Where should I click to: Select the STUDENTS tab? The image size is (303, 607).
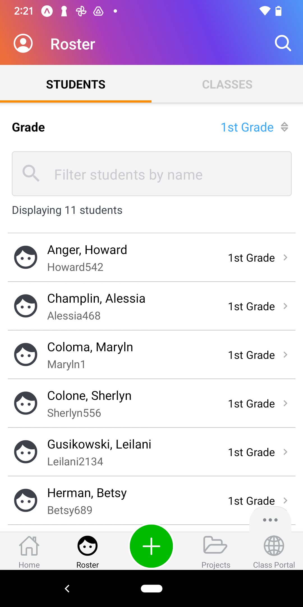point(76,84)
